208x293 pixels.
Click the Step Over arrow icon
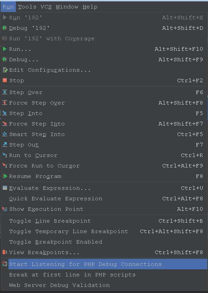(5, 92)
